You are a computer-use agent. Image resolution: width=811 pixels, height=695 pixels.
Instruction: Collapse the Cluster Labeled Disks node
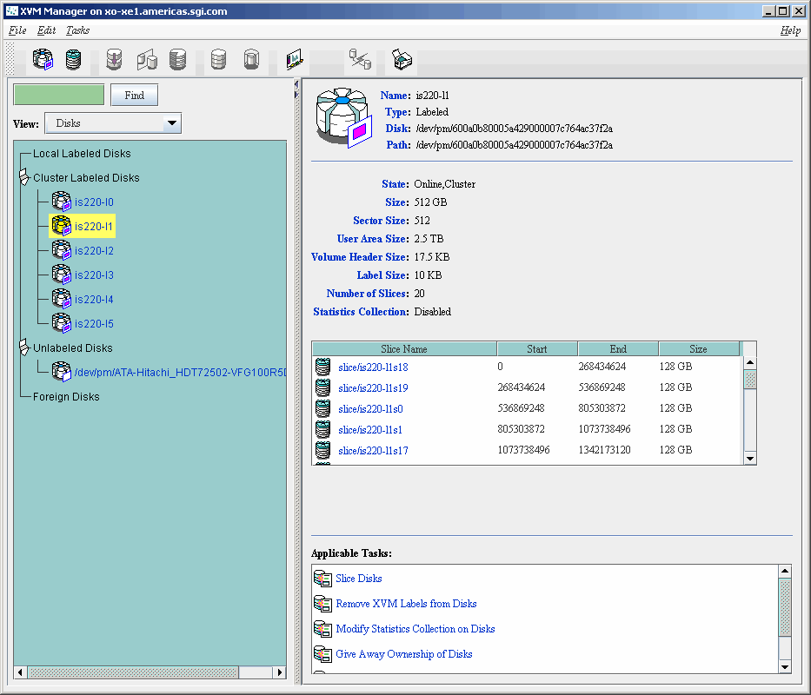coord(23,177)
